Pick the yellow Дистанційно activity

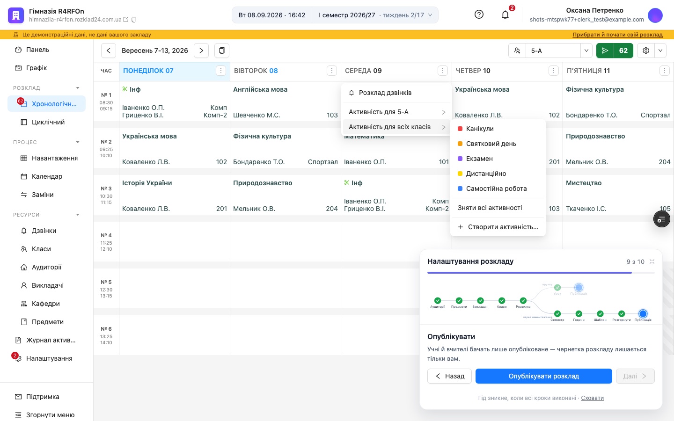point(498,174)
